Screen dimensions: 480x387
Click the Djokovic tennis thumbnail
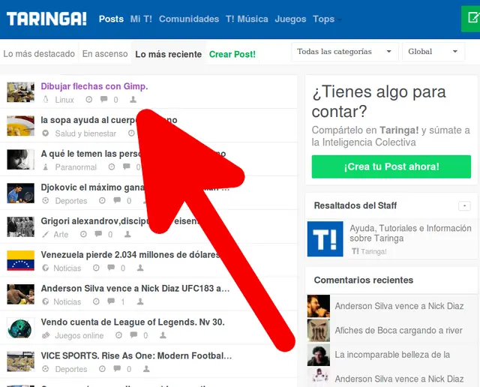(x=21, y=193)
